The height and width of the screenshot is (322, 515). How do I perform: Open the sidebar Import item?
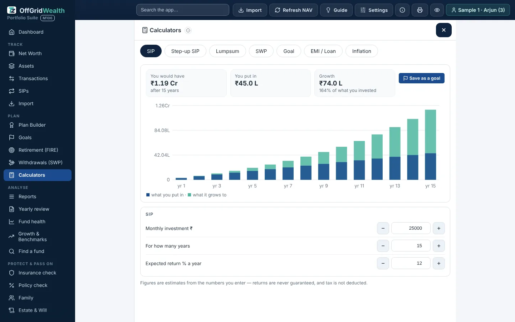pos(38,103)
